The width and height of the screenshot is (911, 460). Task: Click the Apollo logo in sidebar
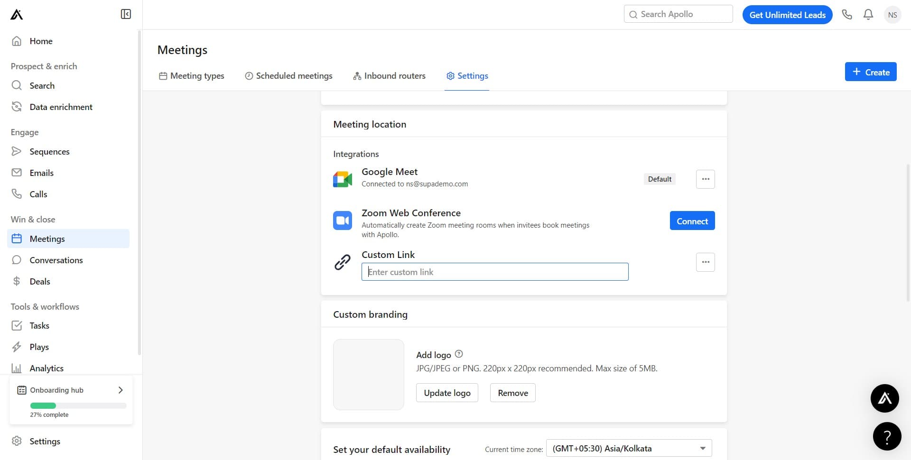17,15
